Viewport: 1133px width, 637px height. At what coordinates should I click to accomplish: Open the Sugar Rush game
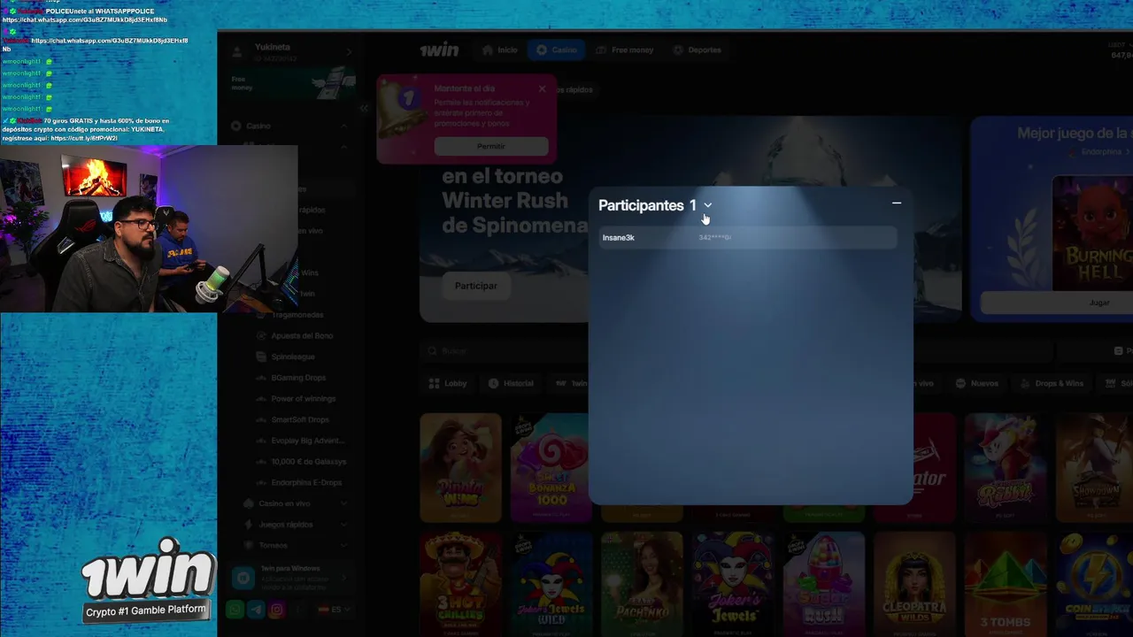point(823,584)
